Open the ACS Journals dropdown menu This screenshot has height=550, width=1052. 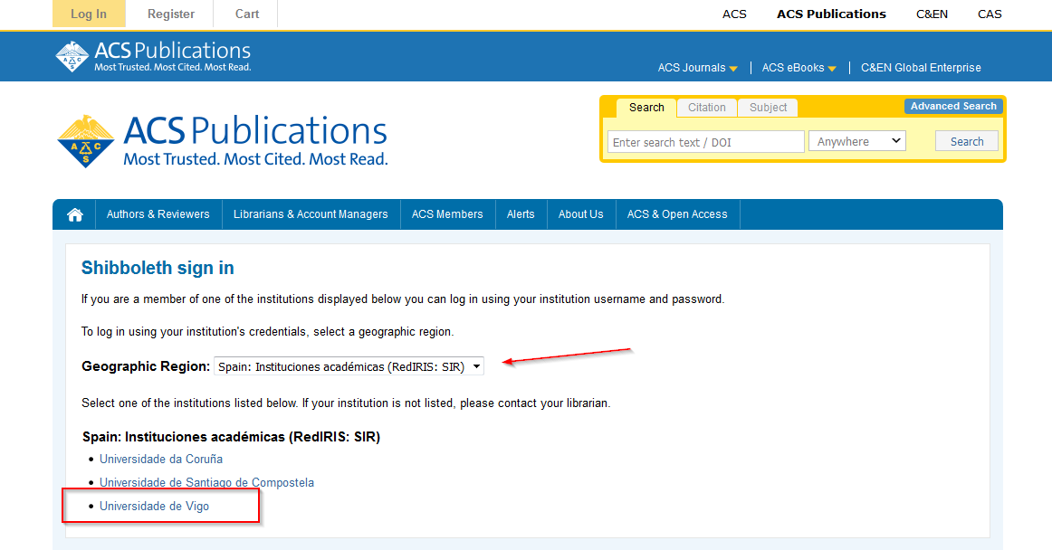[698, 68]
